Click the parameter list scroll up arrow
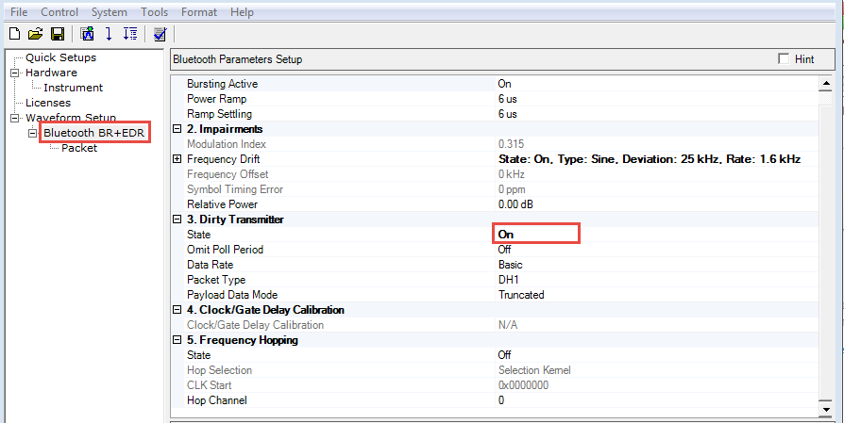The height and width of the screenshot is (423, 844). 826,84
